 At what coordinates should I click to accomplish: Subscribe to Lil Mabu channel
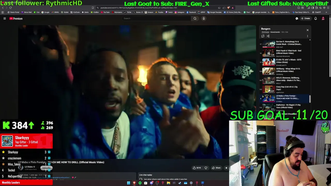pyautogui.click(x=46, y=168)
